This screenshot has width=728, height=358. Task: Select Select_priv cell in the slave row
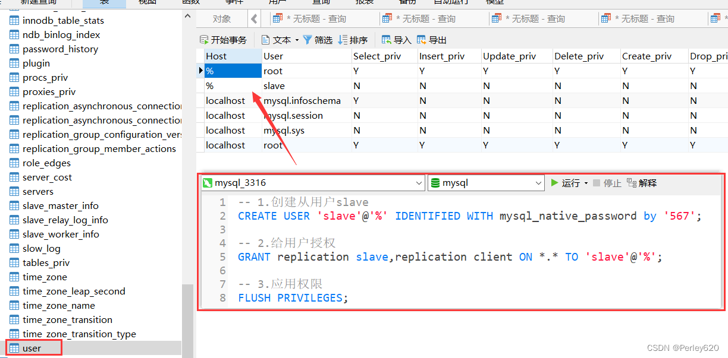(x=384, y=85)
